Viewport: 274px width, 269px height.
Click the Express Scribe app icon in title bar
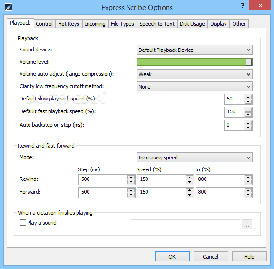point(9,7)
